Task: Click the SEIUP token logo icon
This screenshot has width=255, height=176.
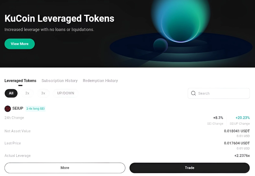Action: click(7, 108)
